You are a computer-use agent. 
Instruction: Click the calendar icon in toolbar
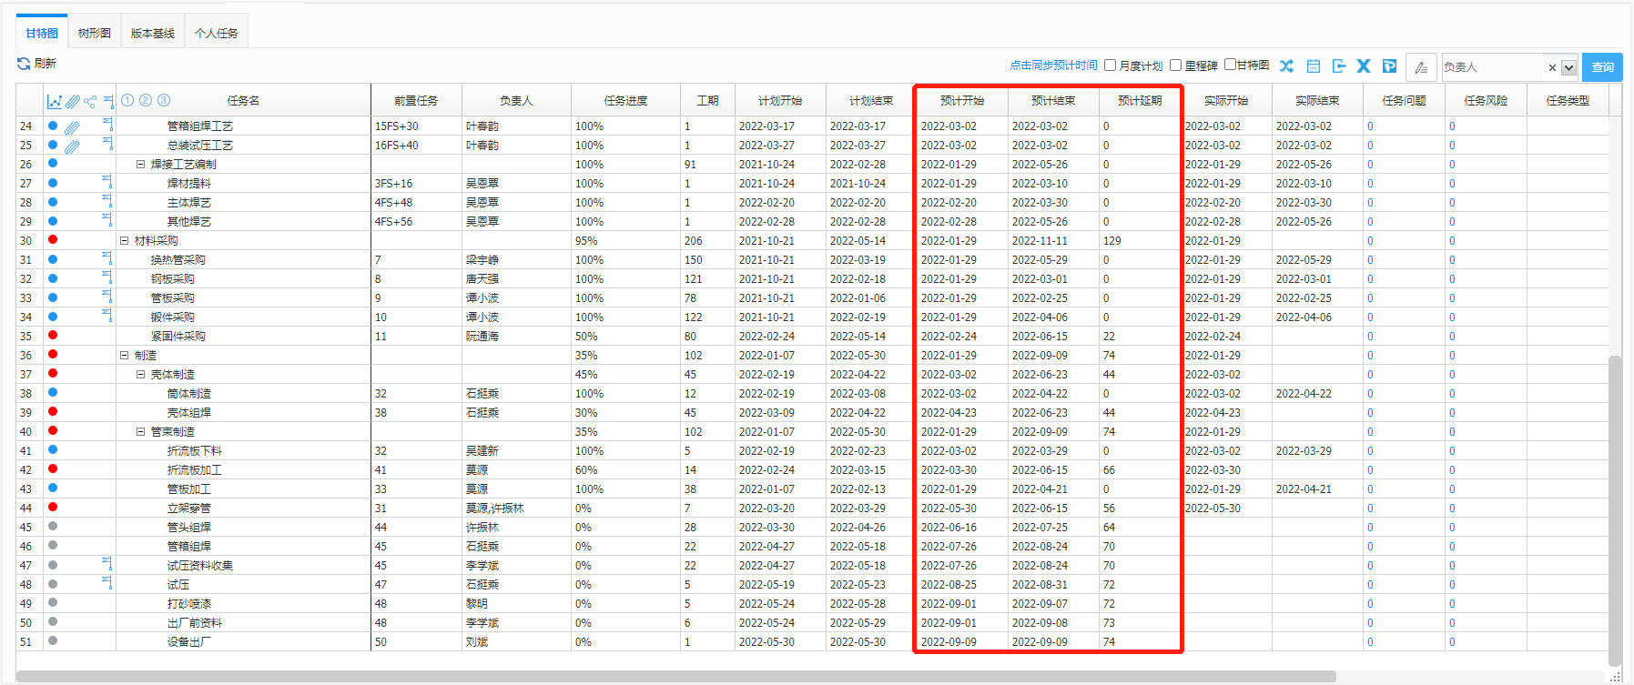pos(1313,66)
